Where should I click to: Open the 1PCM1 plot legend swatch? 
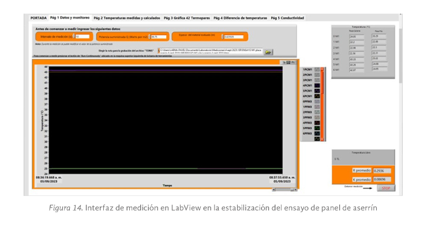coord(317,70)
